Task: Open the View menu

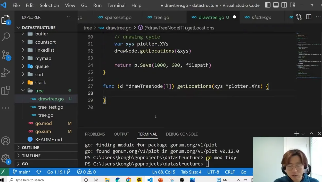Action: (x=70, y=5)
